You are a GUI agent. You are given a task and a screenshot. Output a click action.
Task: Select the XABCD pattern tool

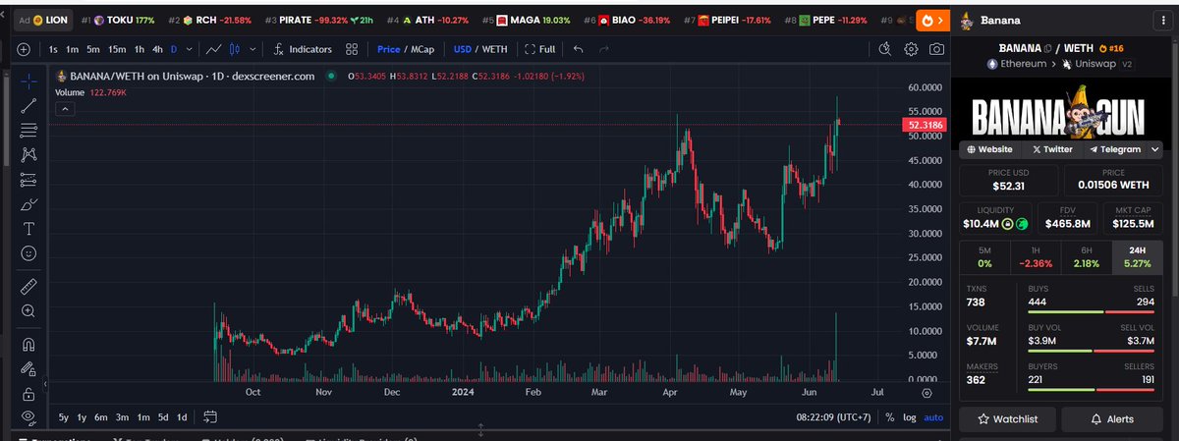(28, 154)
